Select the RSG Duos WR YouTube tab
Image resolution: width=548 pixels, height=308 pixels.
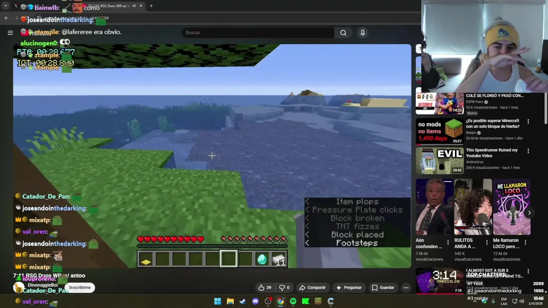112,6
